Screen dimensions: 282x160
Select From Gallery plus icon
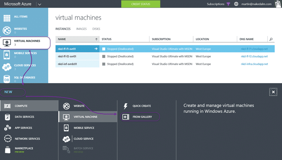tap(126, 117)
